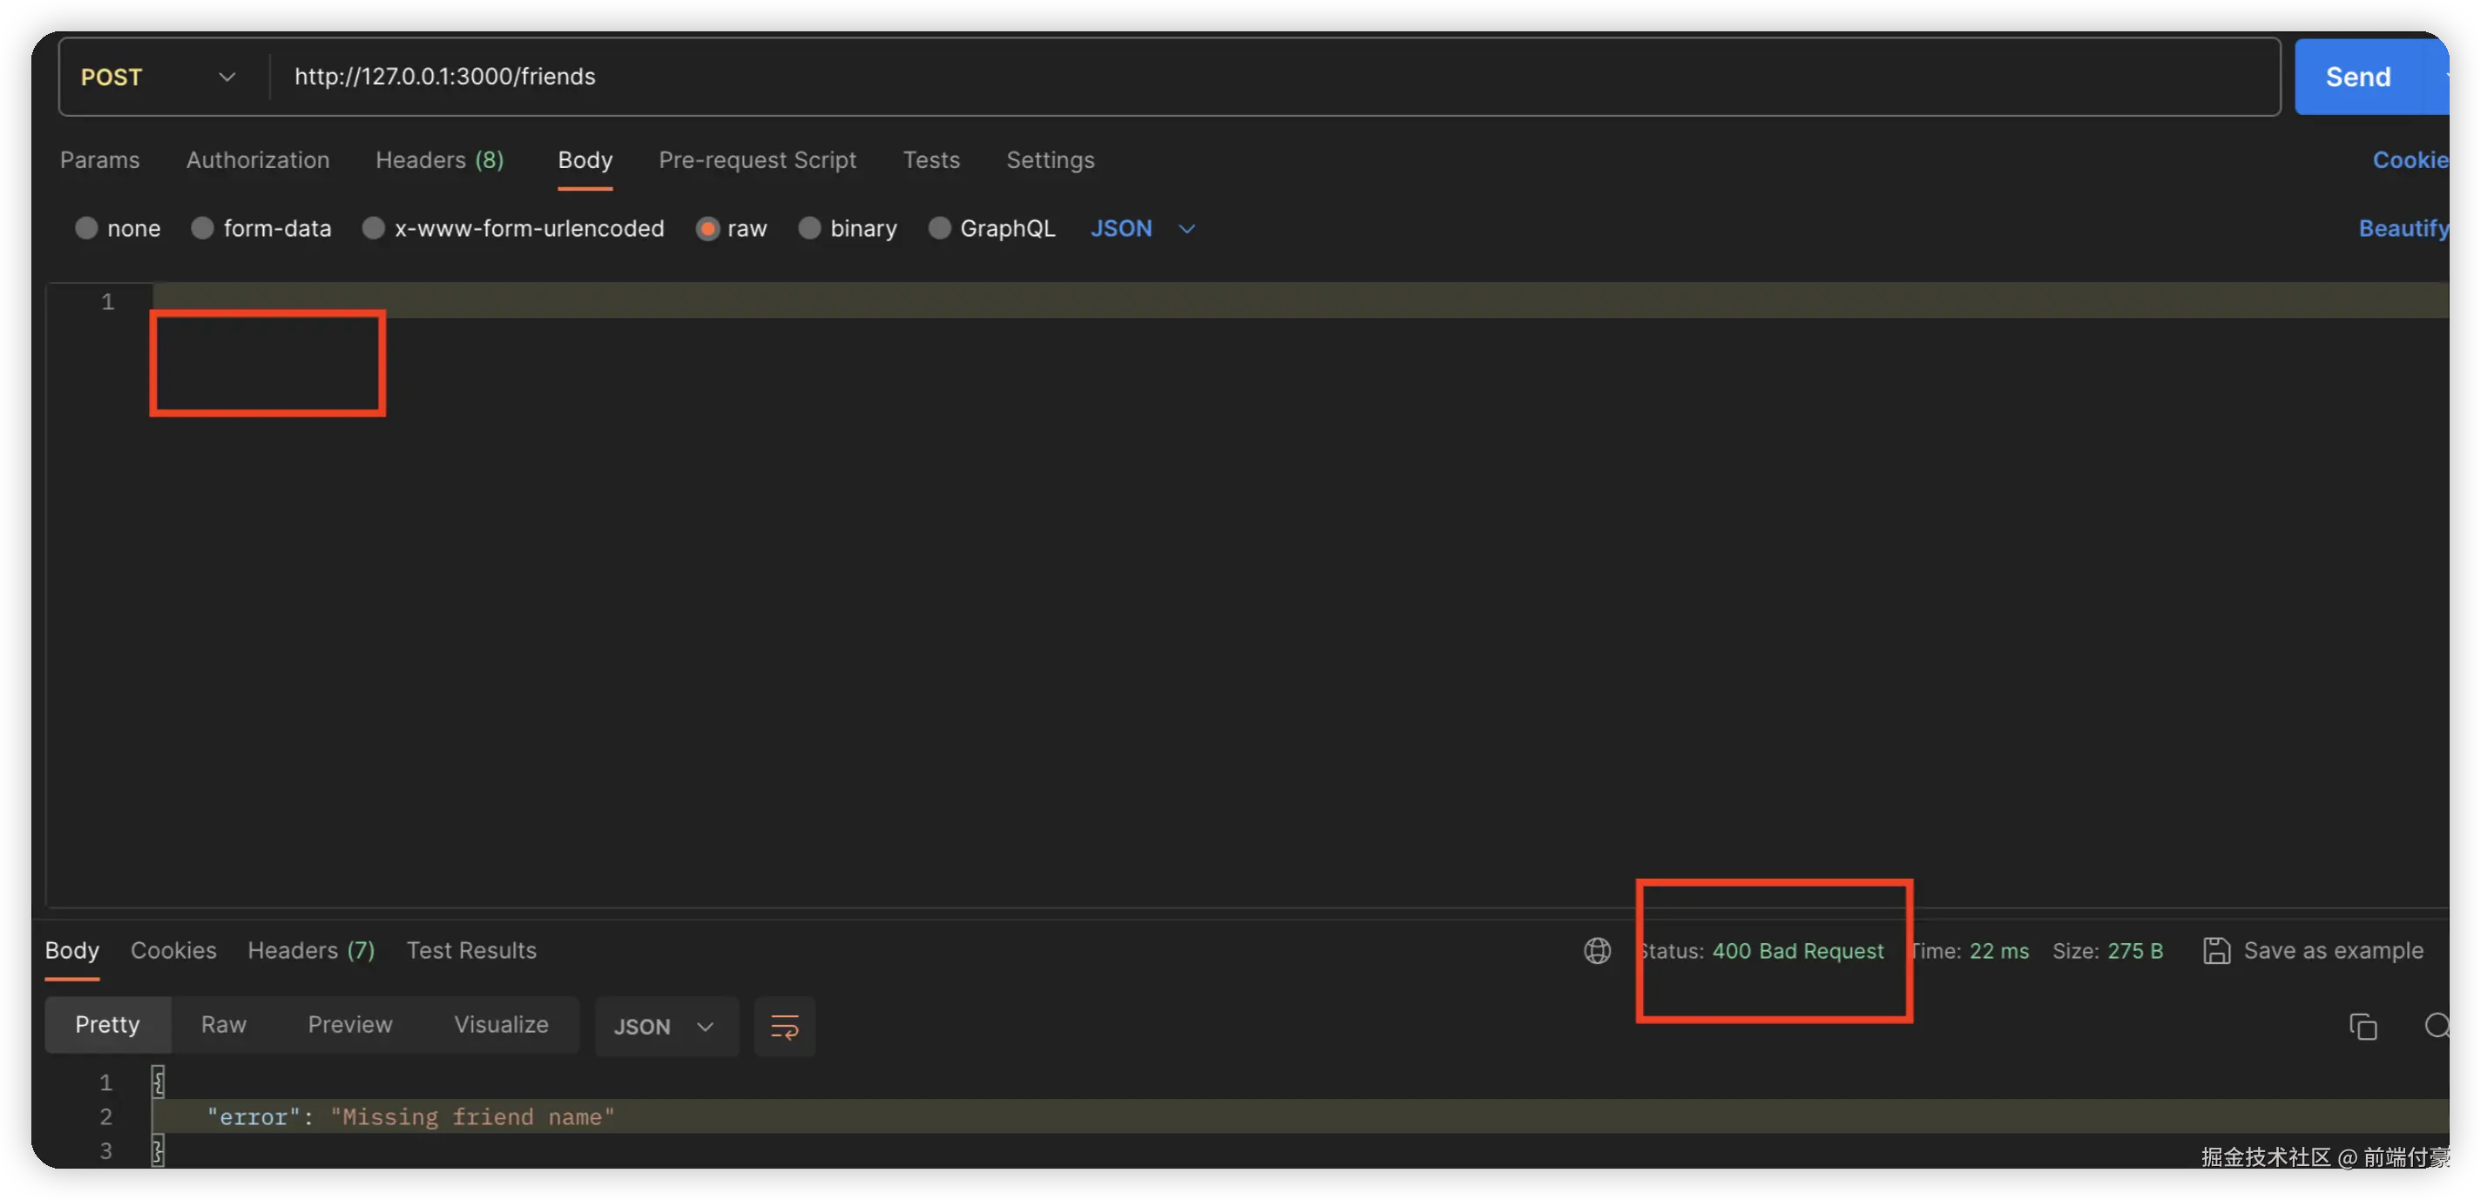The width and height of the screenshot is (2481, 1200).
Task: Select the binary body radio button
Action: [810, 228]
